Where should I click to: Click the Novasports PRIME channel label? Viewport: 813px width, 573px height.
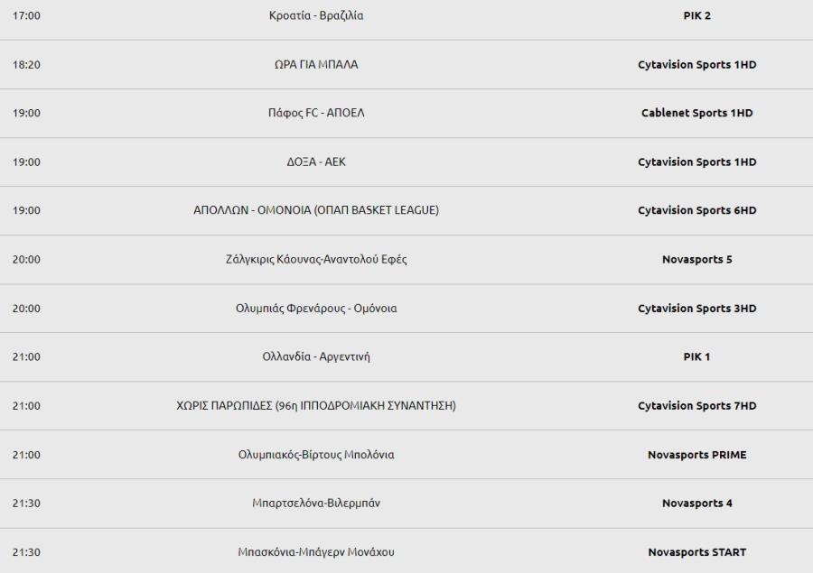(x=696, y=455)
